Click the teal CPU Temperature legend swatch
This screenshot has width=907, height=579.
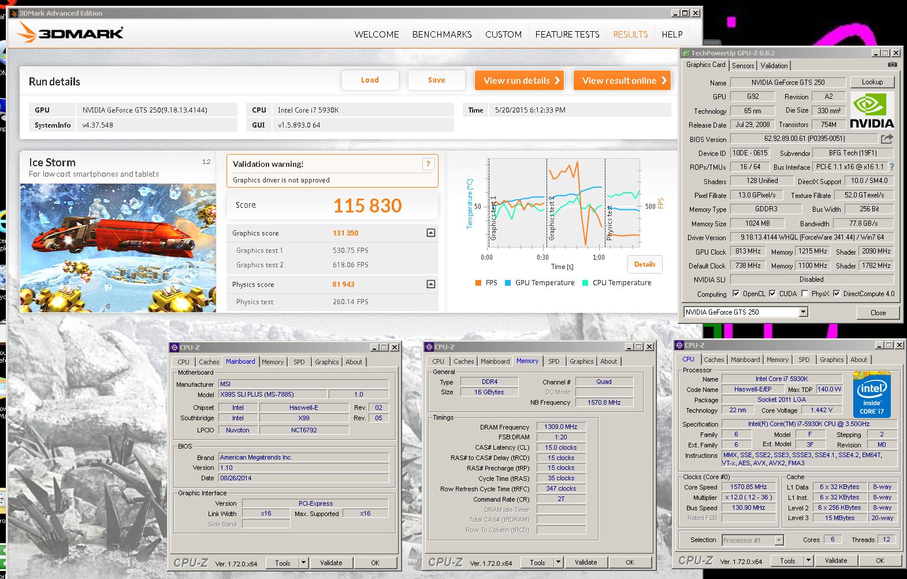coord(585,283)
